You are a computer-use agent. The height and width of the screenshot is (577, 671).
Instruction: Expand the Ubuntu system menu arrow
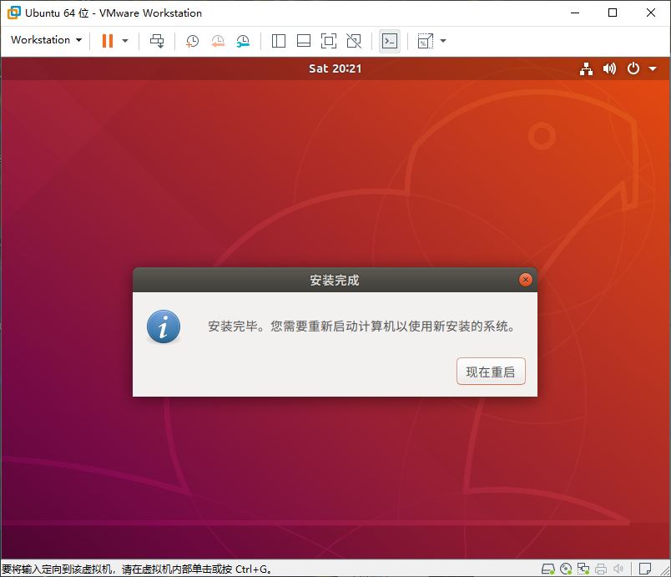pyautogui.click(x=653, y=68)
